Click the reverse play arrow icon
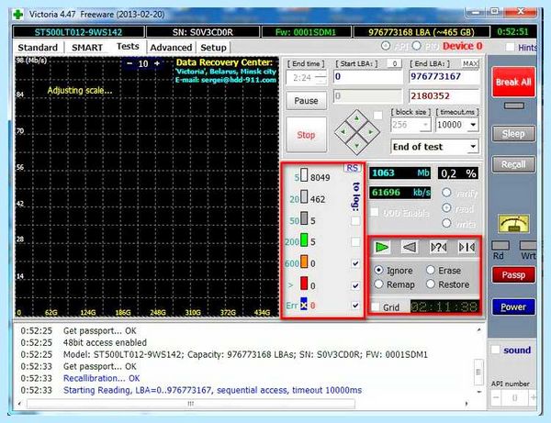Viewport: 551px width, 423px height. point(410,248)
